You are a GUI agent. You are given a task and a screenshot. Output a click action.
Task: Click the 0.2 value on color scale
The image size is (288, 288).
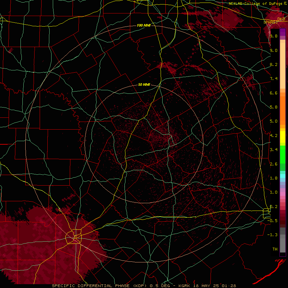tap(274, 207)
